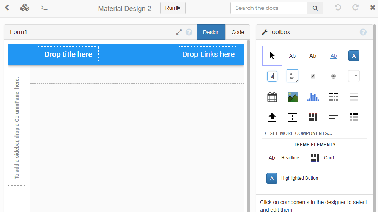378x212 pixels.
Task: Pick the FlowPanel component
Action: coord(333,117)
